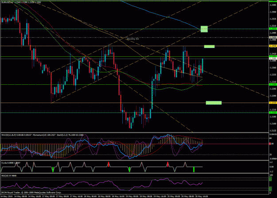Click the IKON Royal Trader copyright text
The height and width of the screenshot is (198, 277).
click(31, 192)
